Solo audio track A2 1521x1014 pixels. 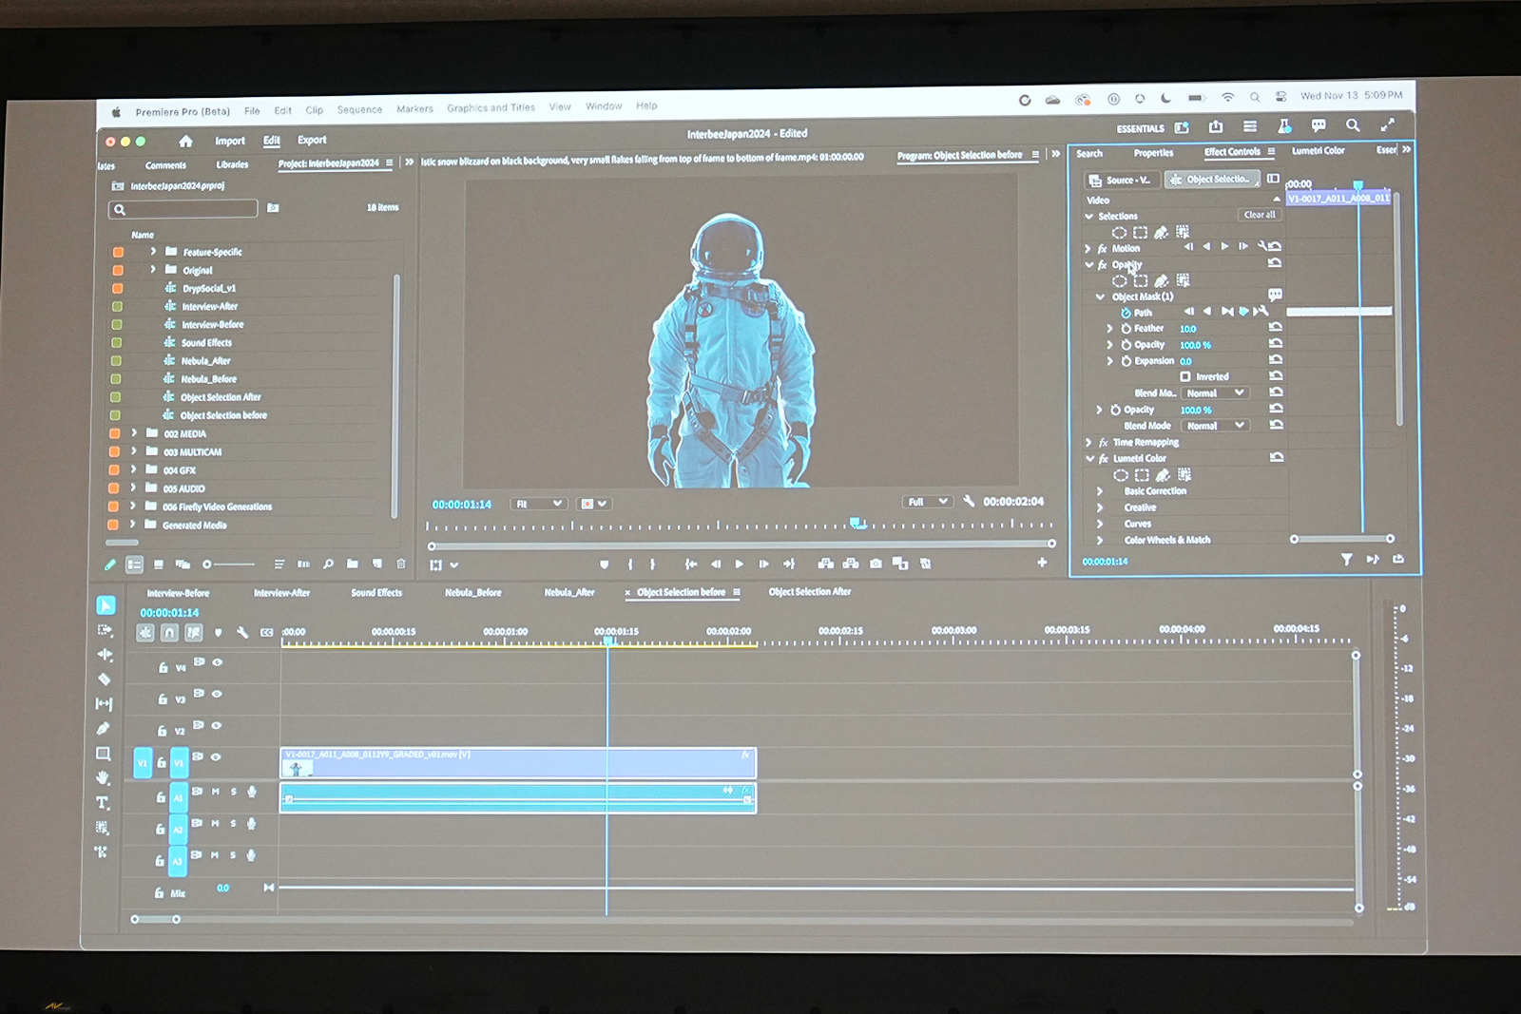pos(233,823)
